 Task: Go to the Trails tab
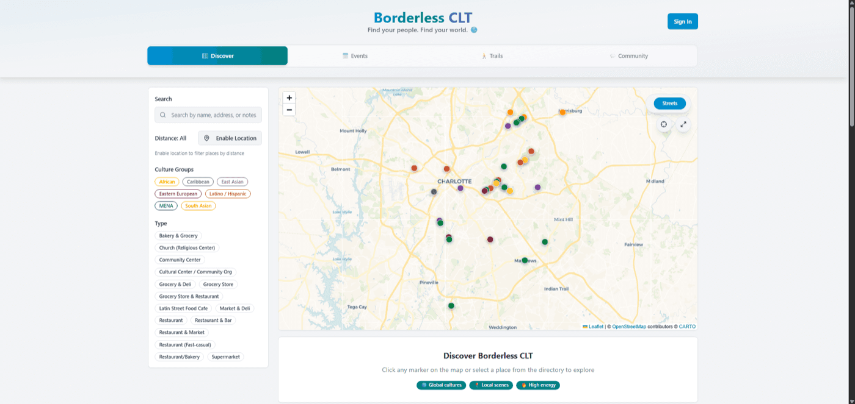pos(492,56)
